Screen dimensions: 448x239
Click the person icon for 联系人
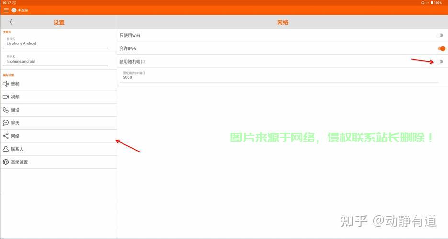[x=6, y=149]
